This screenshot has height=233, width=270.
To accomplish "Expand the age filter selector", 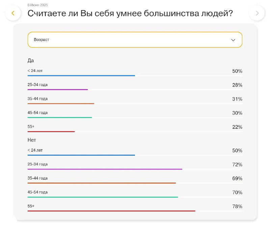I will tap(135, 40).
